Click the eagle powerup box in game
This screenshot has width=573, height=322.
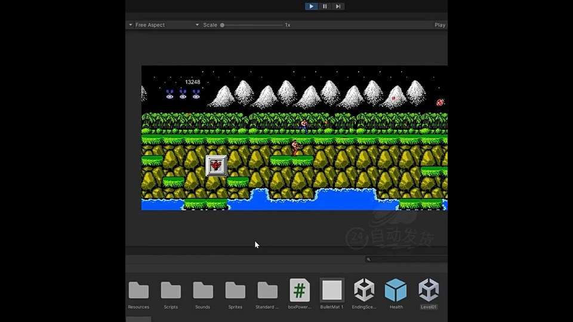click(x=216, y=166)
